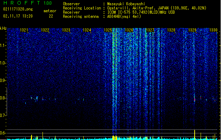Click the 1323 time marker

(x=66, y=30)
